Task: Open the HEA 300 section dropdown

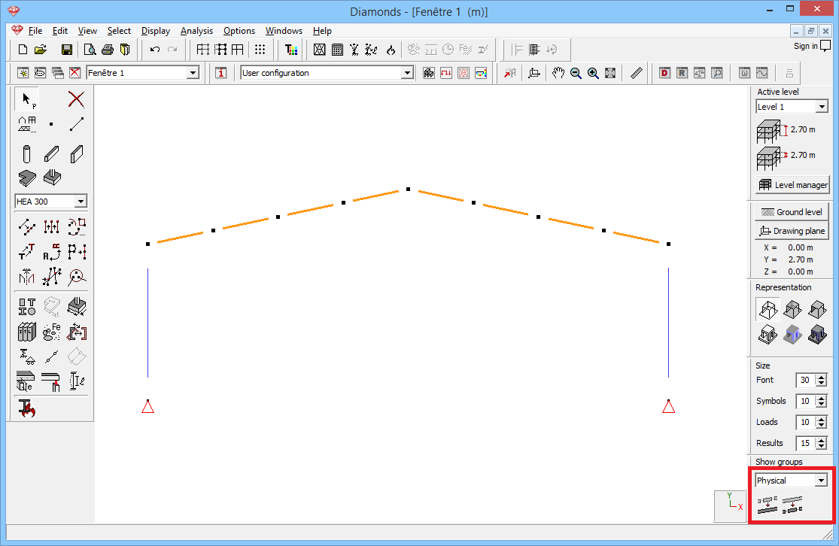Action: pyautogui.click(x=81, y=202)
